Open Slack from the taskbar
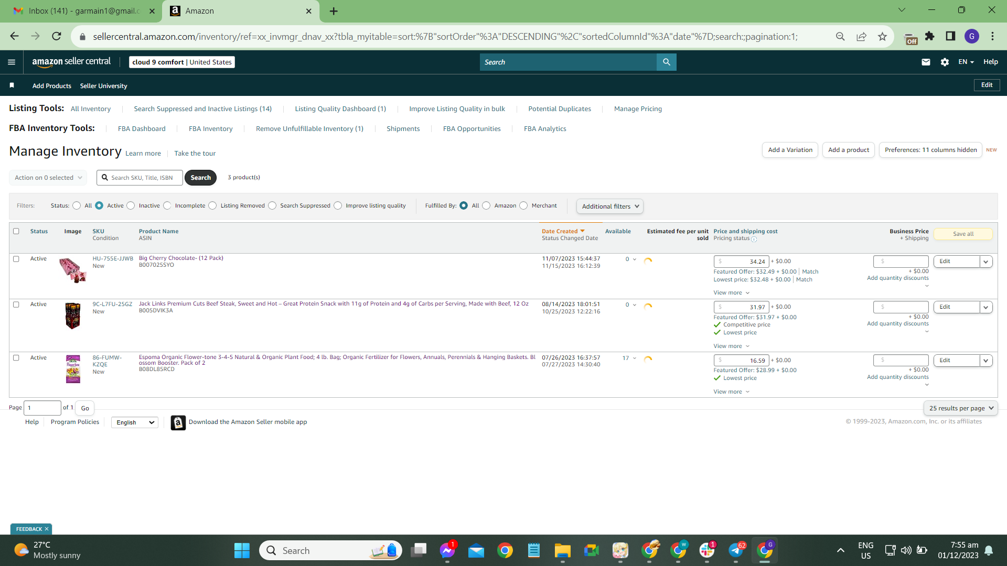 tap(707, 550)
